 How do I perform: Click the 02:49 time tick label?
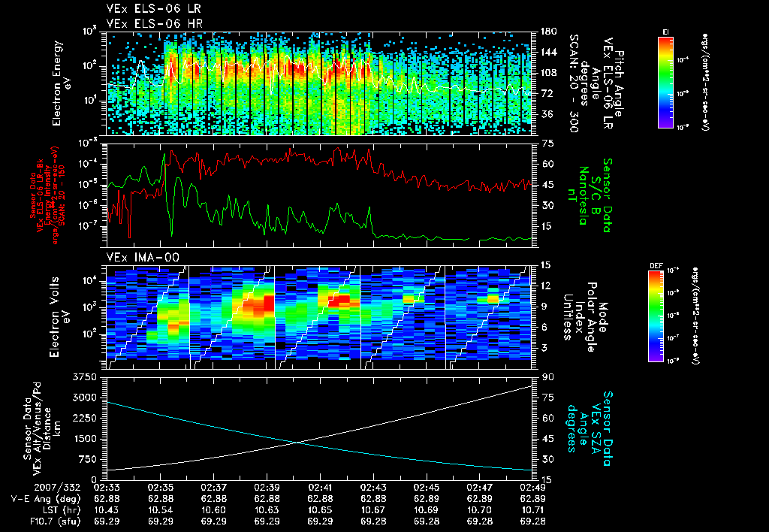[532, 488]
